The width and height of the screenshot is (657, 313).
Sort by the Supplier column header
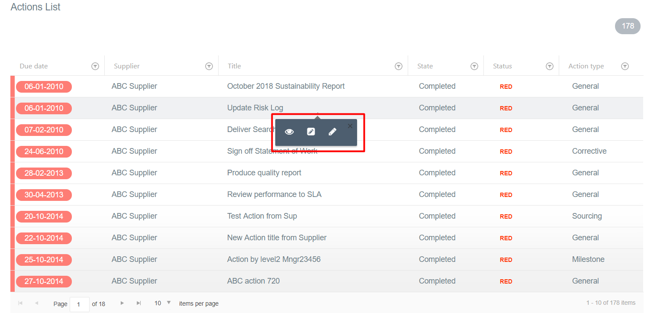[x=127, y=66]
